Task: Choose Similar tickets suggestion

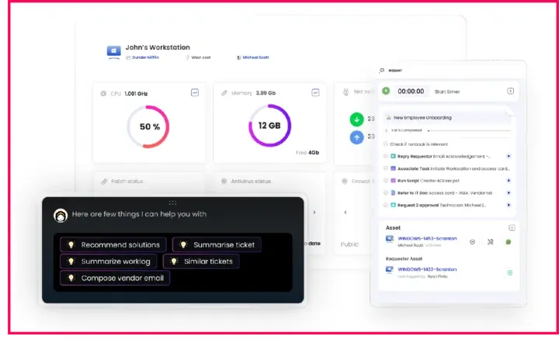Action: coord(201,261)
